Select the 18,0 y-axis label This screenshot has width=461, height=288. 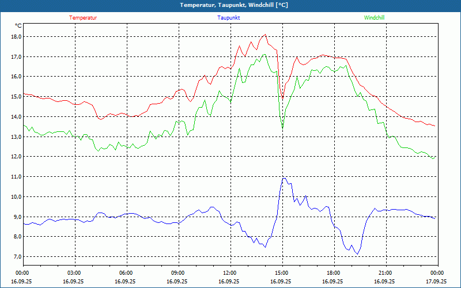coord(16,37)
